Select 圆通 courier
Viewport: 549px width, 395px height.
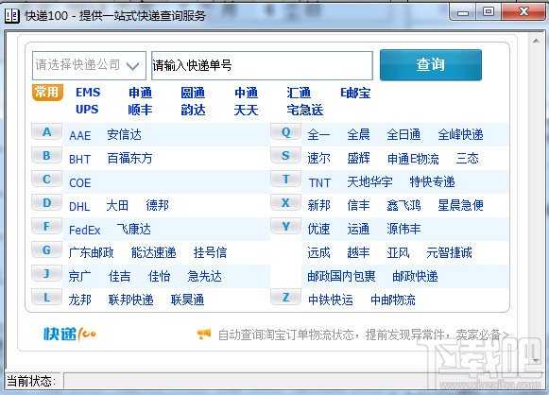point(193,93)
